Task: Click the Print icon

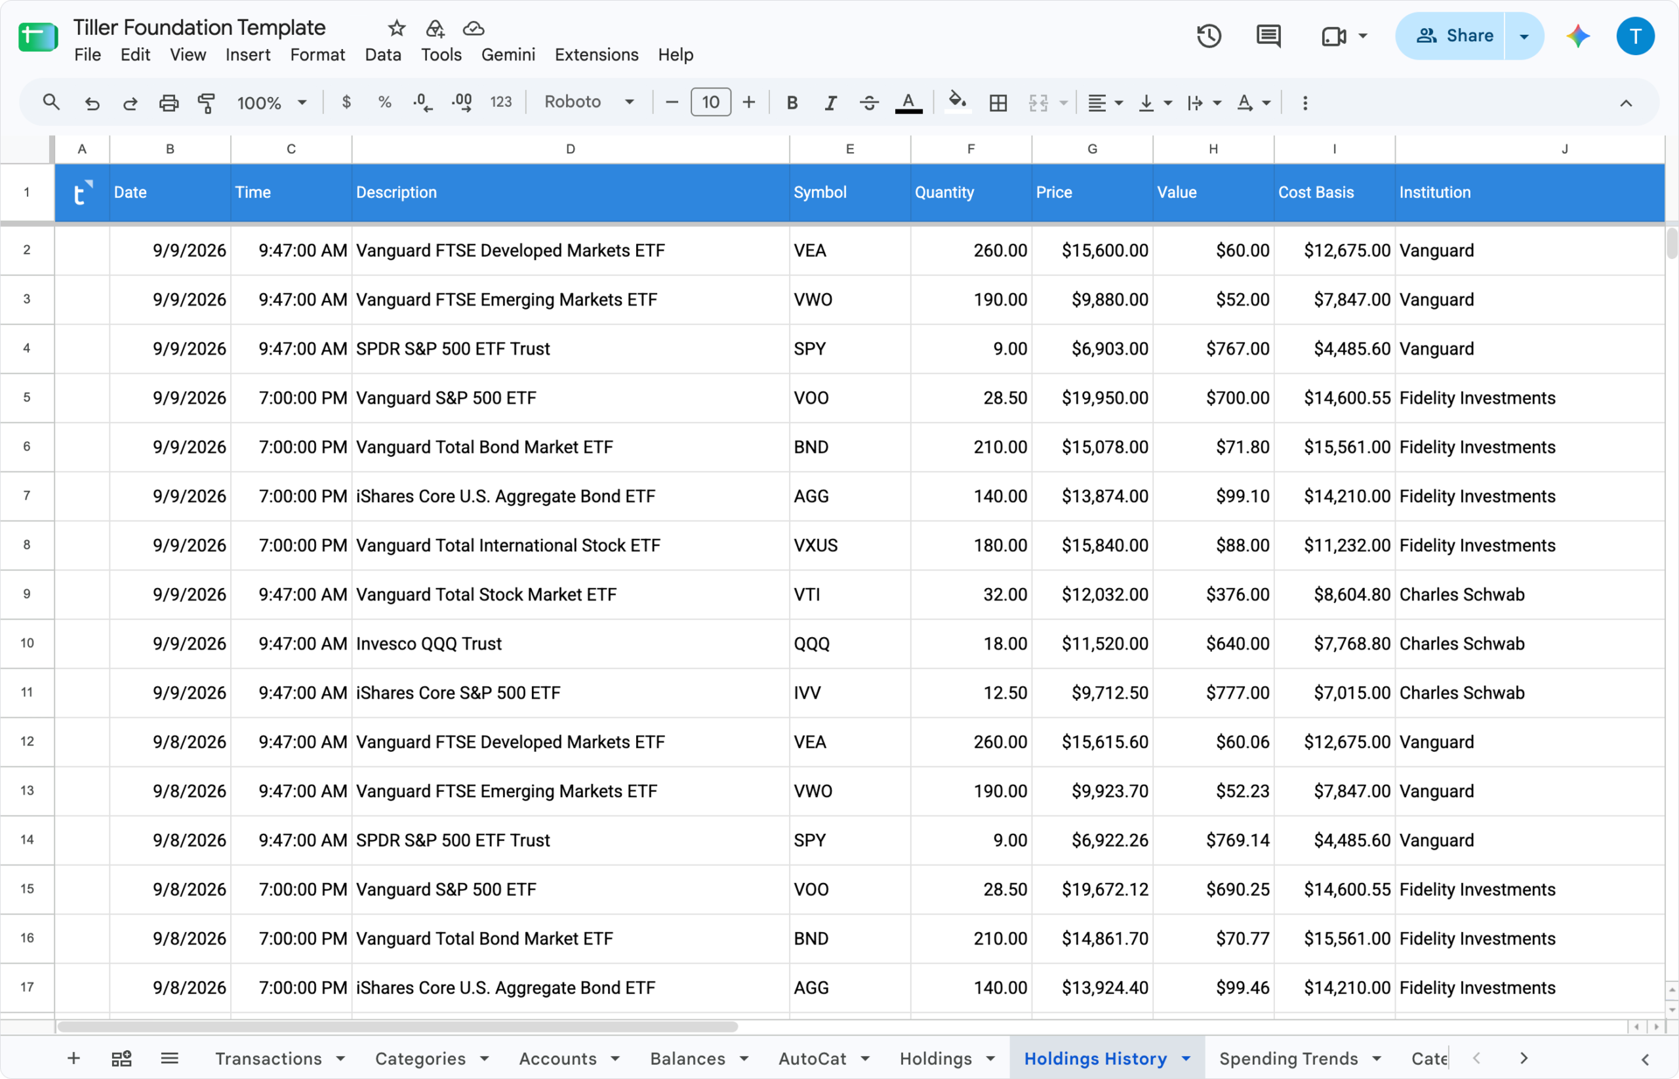Action: [x=169, y=102]
